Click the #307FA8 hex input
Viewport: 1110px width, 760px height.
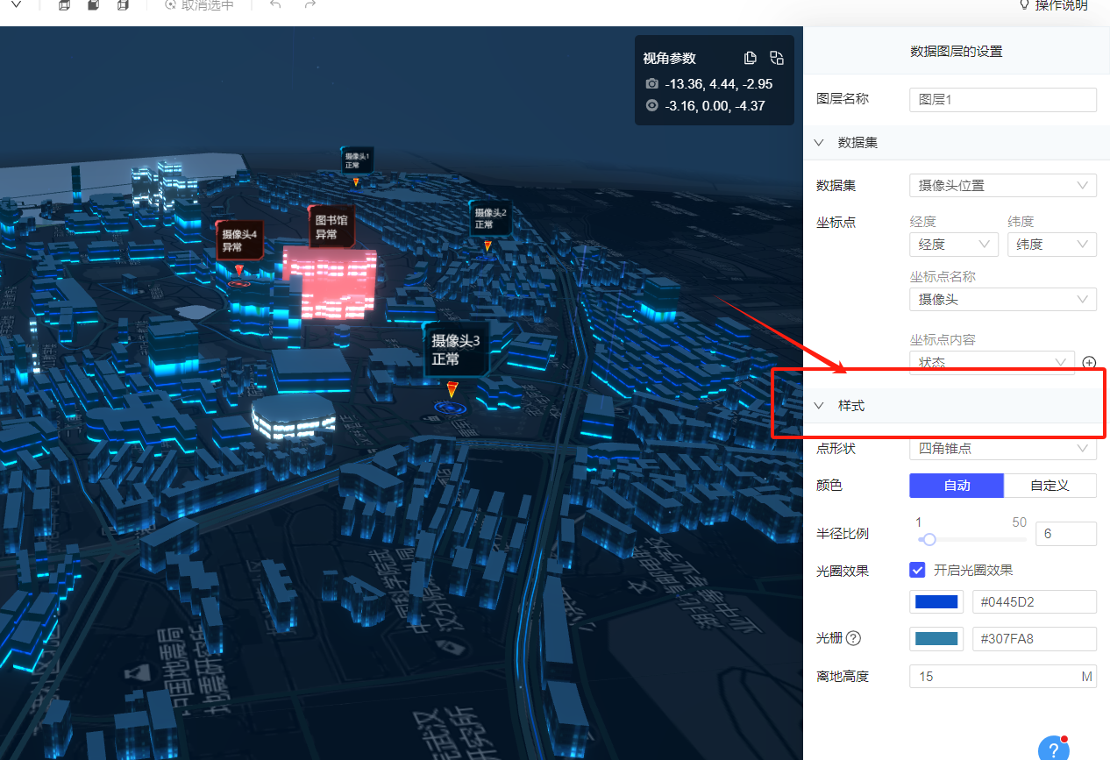tap(1035, 639)
